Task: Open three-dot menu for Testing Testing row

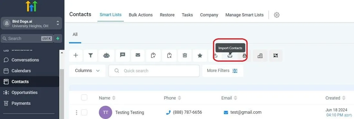Action: pos(77,112)
